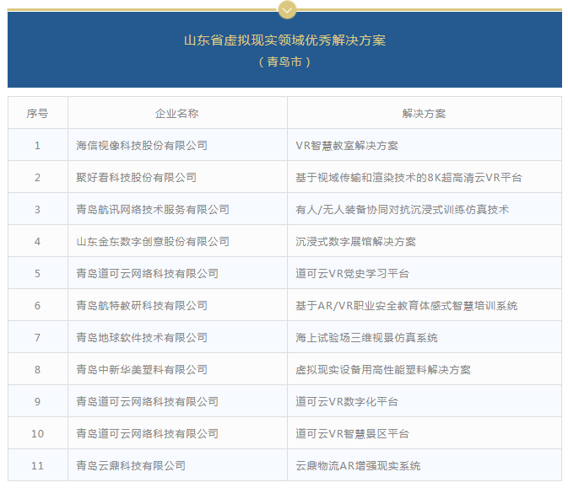Click the gold chevron collapse icon at top
Viewport: 568px width, 488px height.
point(285,9)
